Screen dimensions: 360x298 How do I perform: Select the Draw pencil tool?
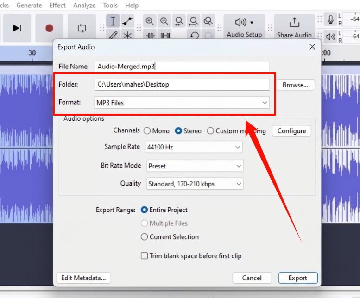pos(113,35)
